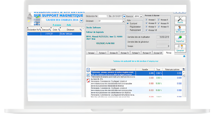Switch to the Annexe I tab
215x114 pixels.
point(91,53)
